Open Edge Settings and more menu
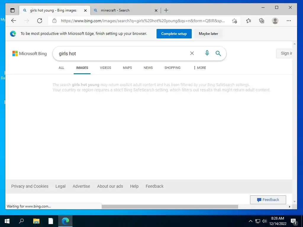303x227 pixels. click(289, 21)
